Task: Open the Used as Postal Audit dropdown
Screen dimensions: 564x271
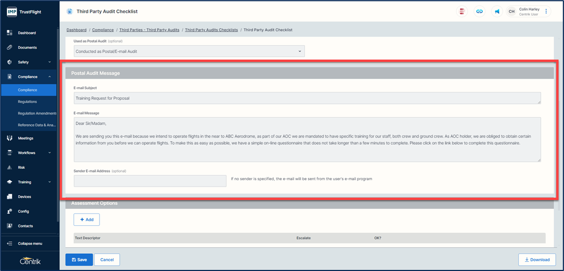Action: (189, 52)
